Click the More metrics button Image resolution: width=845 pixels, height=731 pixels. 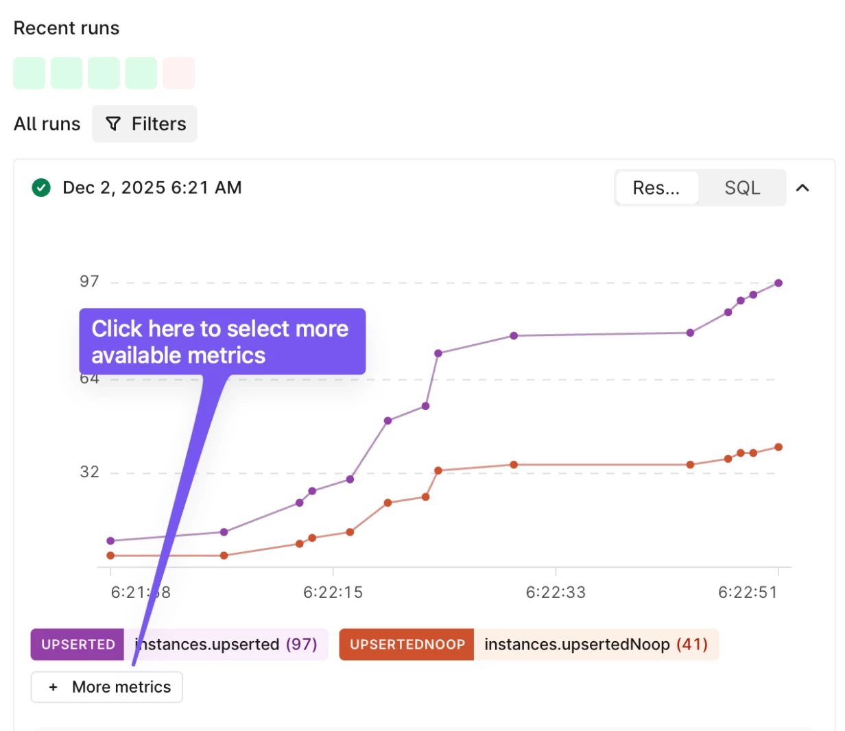(107, 687)
